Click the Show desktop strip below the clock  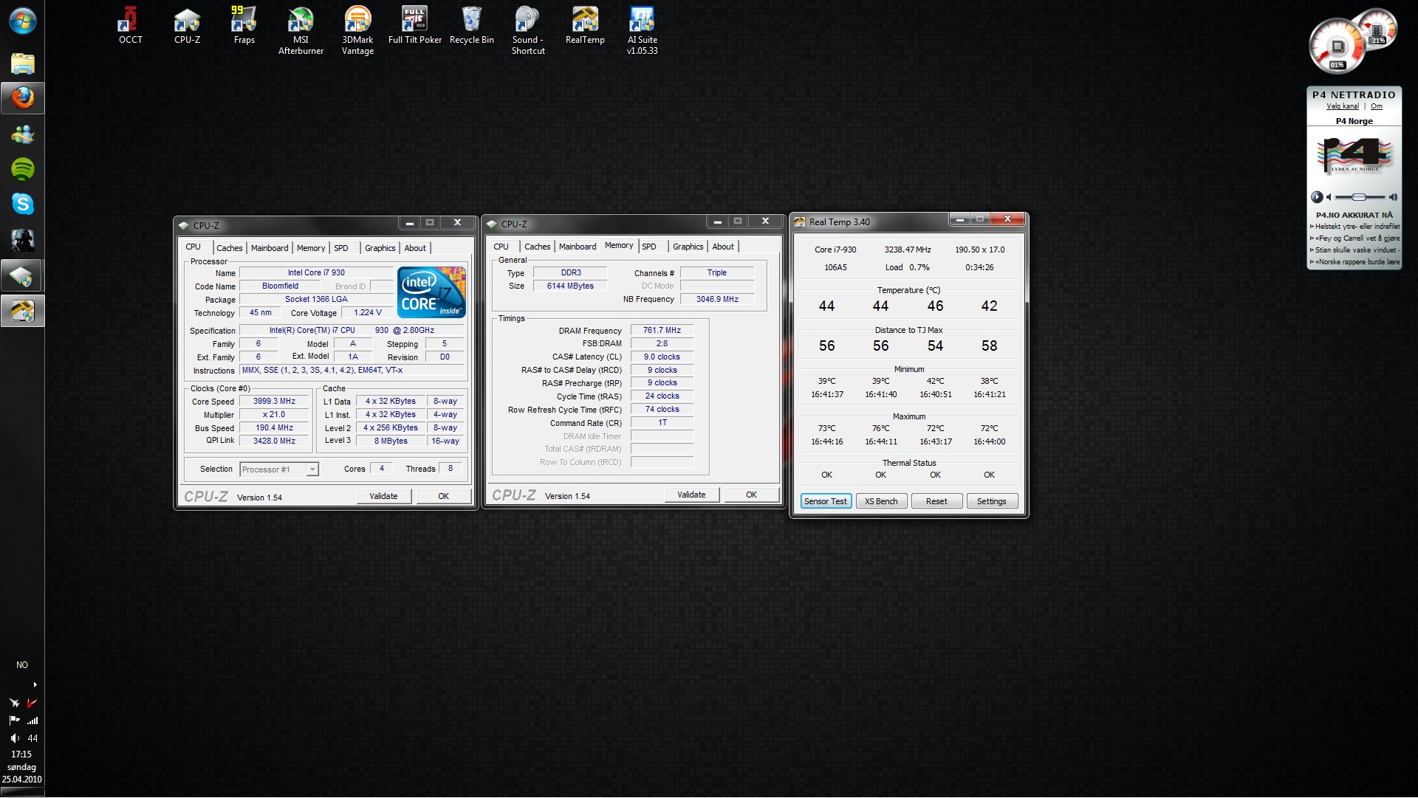coord(22,792)
